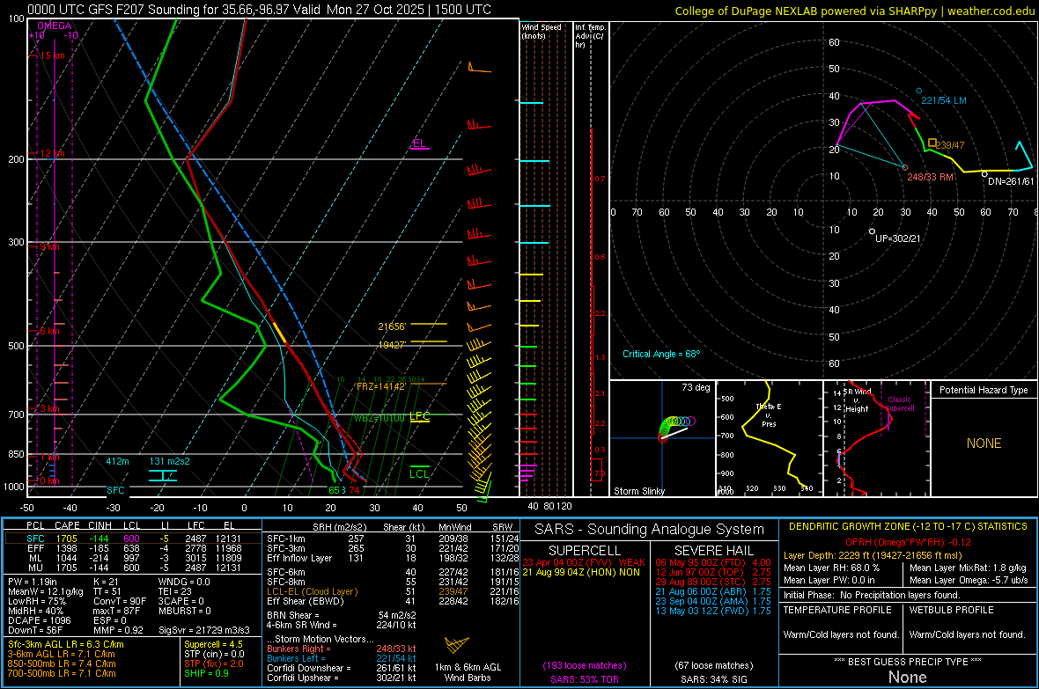
Task: Click the 'Mean Layer RH: 68.0 %' text
Action: point(831,568)
